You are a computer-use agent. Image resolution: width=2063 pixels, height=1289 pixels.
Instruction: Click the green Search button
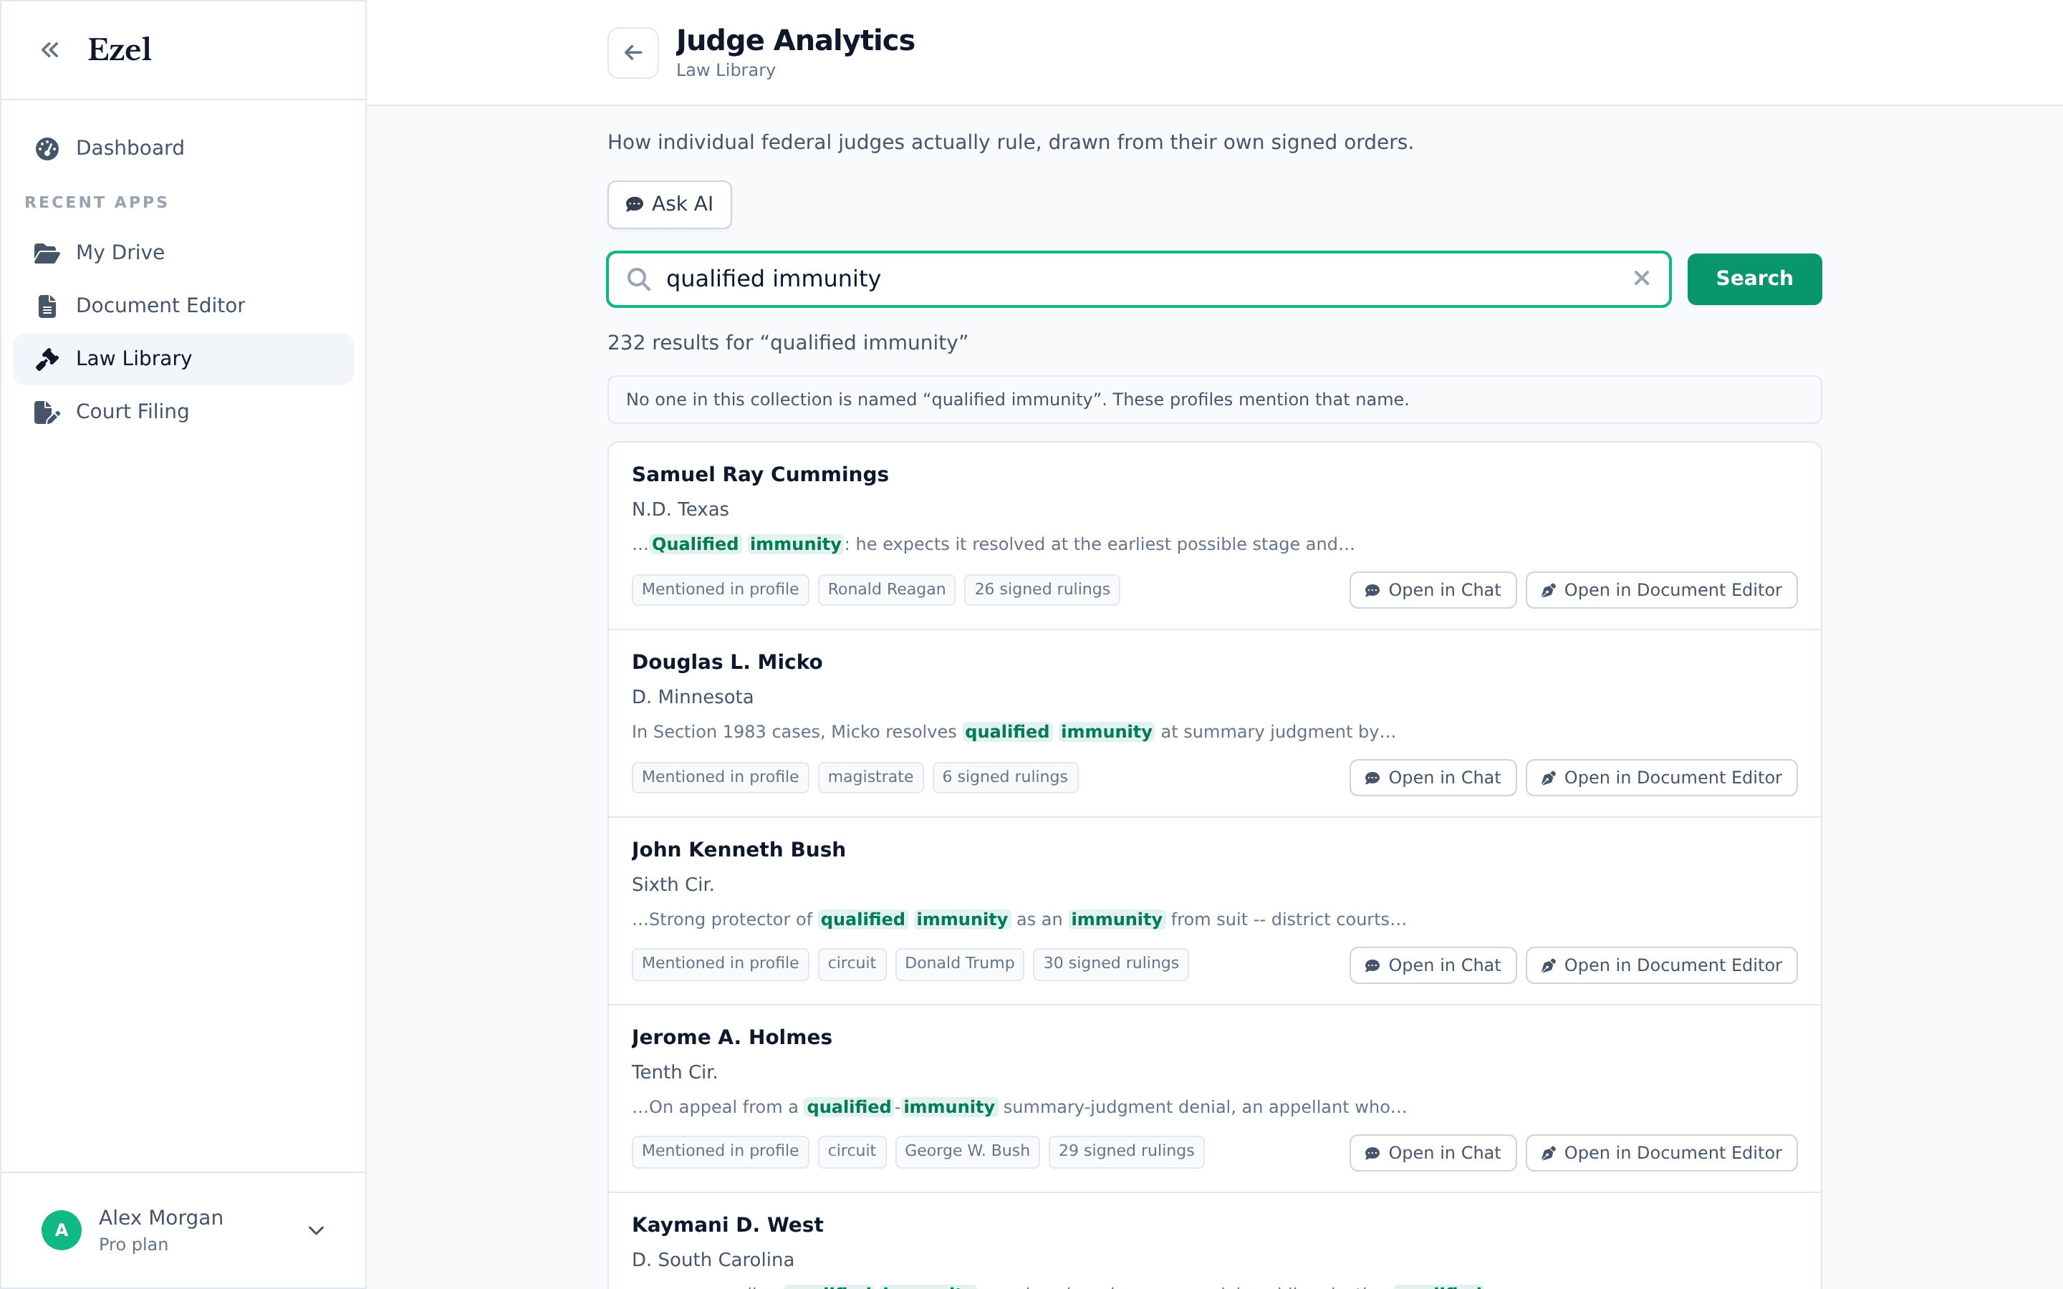[x=1754, y=279]
